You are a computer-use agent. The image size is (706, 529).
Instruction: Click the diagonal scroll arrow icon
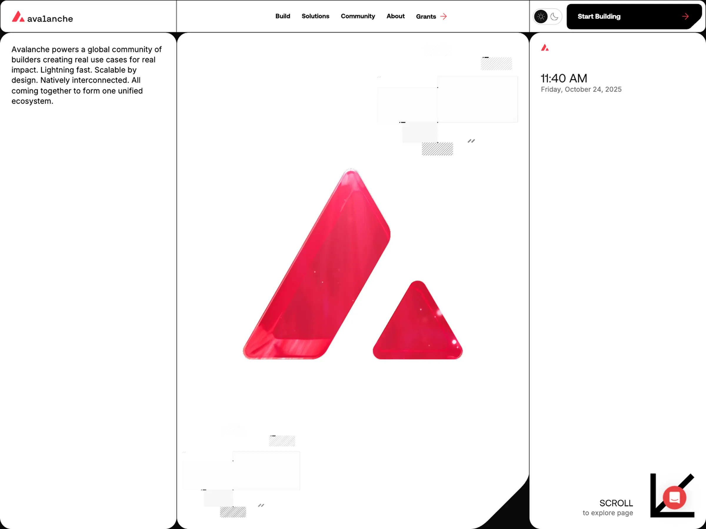[672, 495]
